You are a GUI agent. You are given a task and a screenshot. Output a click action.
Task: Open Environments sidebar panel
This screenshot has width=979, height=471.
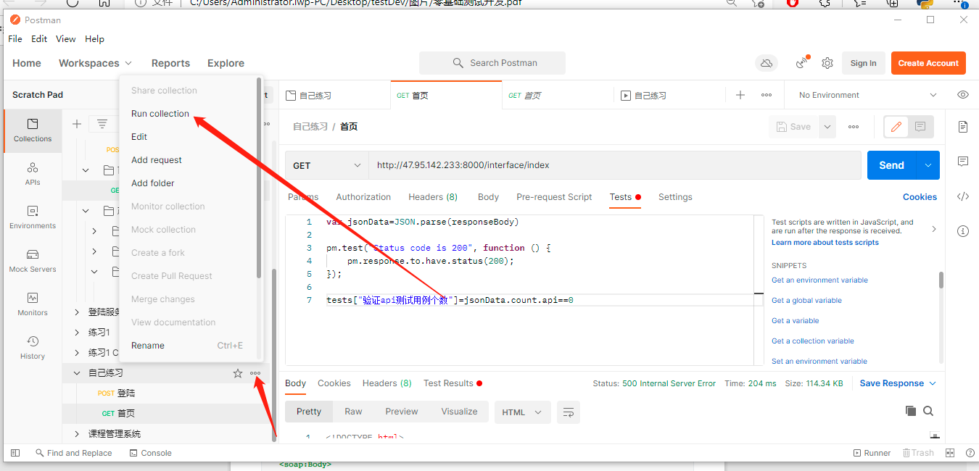(x=33, y=217)
